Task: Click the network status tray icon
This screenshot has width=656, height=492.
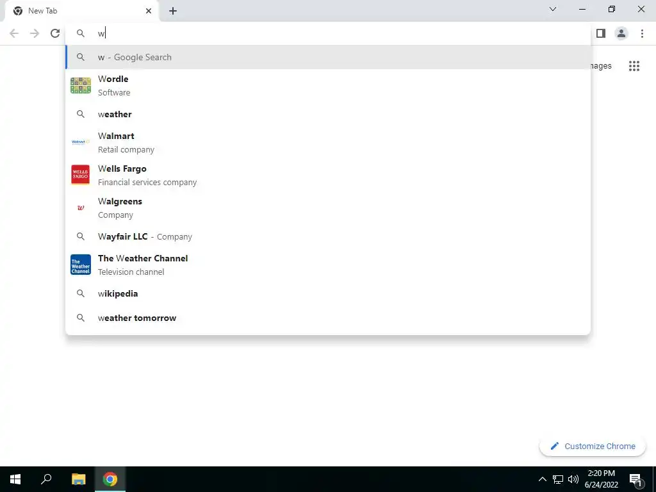Action: [x=558, y=479]
